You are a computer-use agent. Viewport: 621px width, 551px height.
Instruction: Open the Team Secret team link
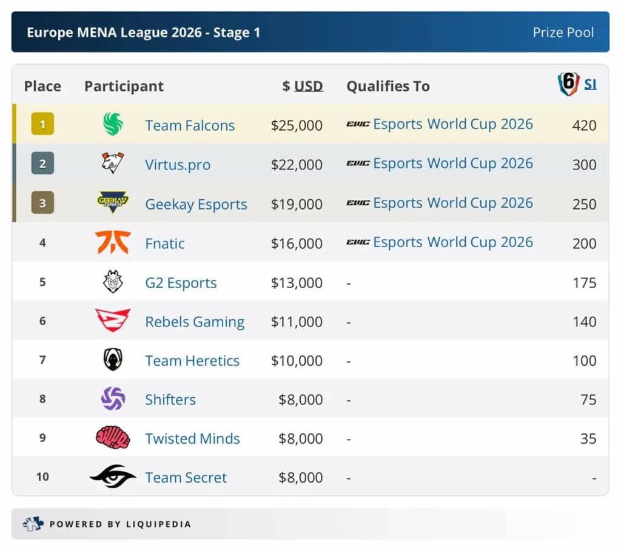pos(186,477)
